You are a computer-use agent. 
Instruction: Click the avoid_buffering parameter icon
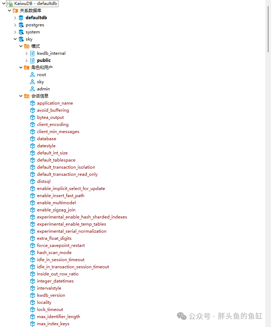tap(32, 110)
